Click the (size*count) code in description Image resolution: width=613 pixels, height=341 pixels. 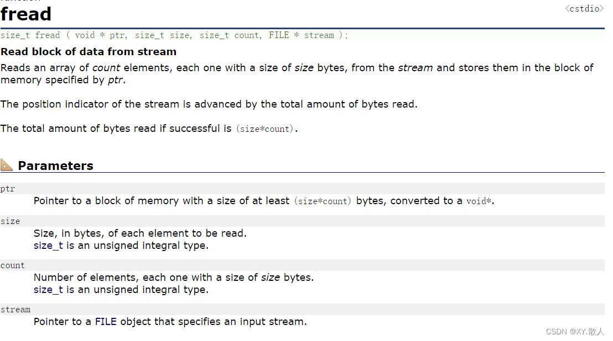264,129
